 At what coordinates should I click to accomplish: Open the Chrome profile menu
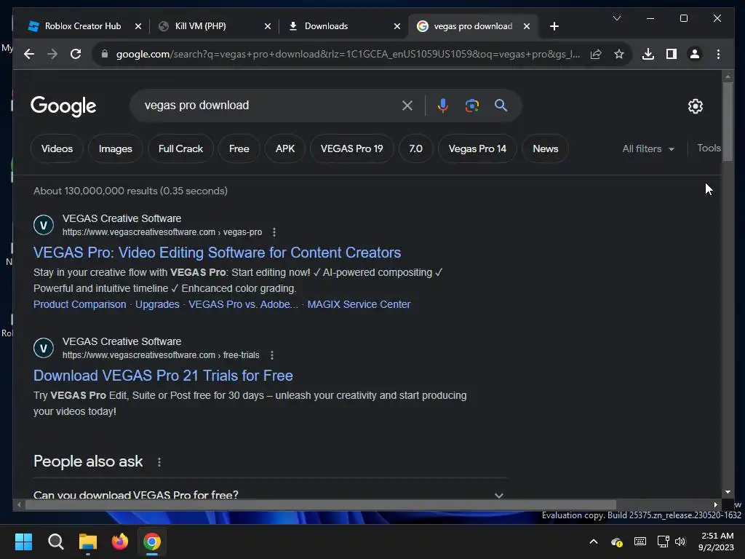pyautogui.click(x=695, y=54)
